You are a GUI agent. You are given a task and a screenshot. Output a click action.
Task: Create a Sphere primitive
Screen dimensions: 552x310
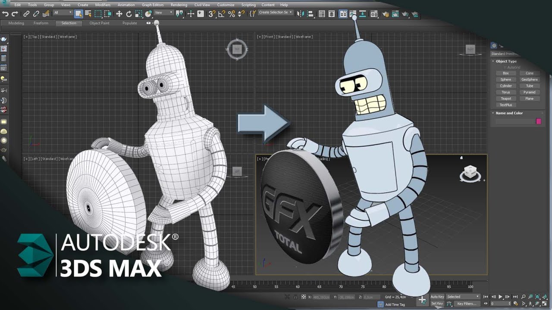pos(506,80)
